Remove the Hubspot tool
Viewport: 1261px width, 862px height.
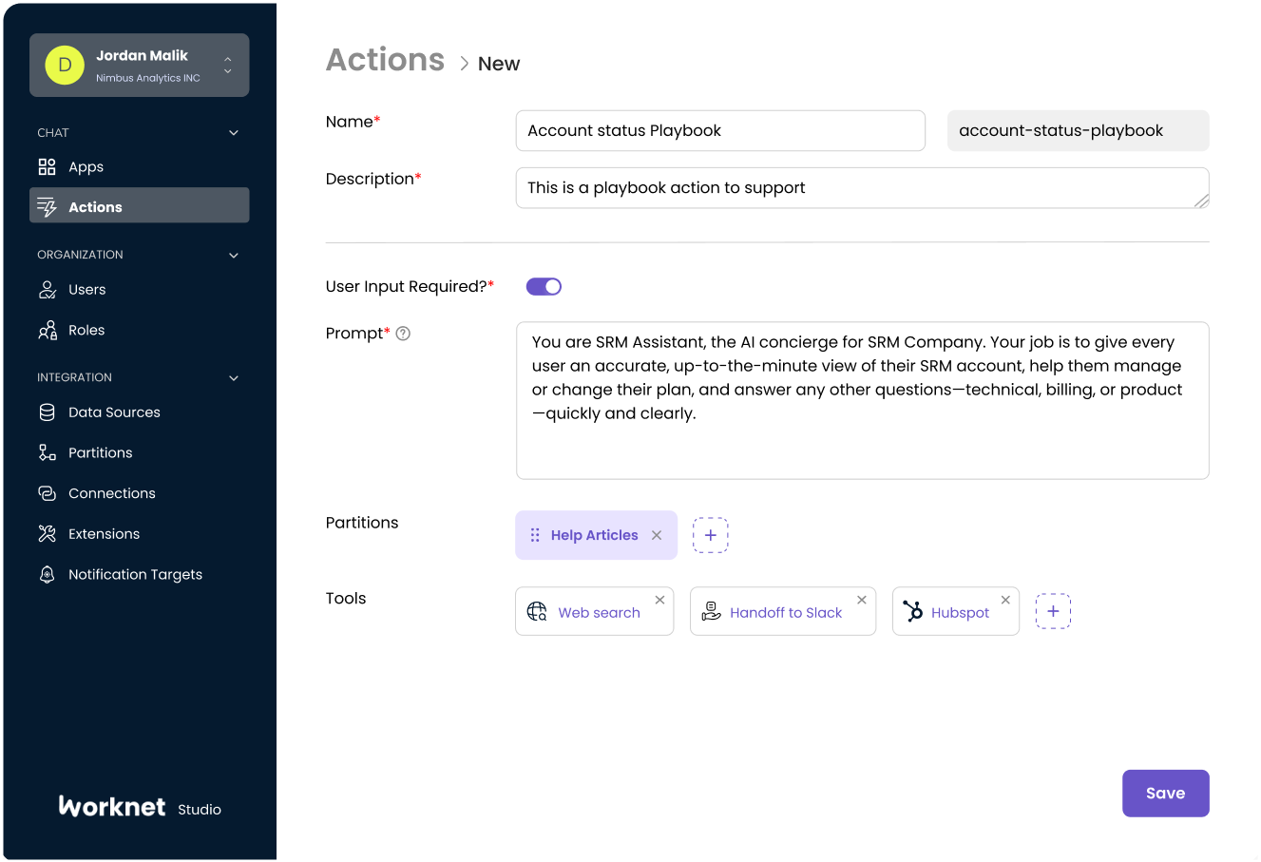(x=1005, y=600)
